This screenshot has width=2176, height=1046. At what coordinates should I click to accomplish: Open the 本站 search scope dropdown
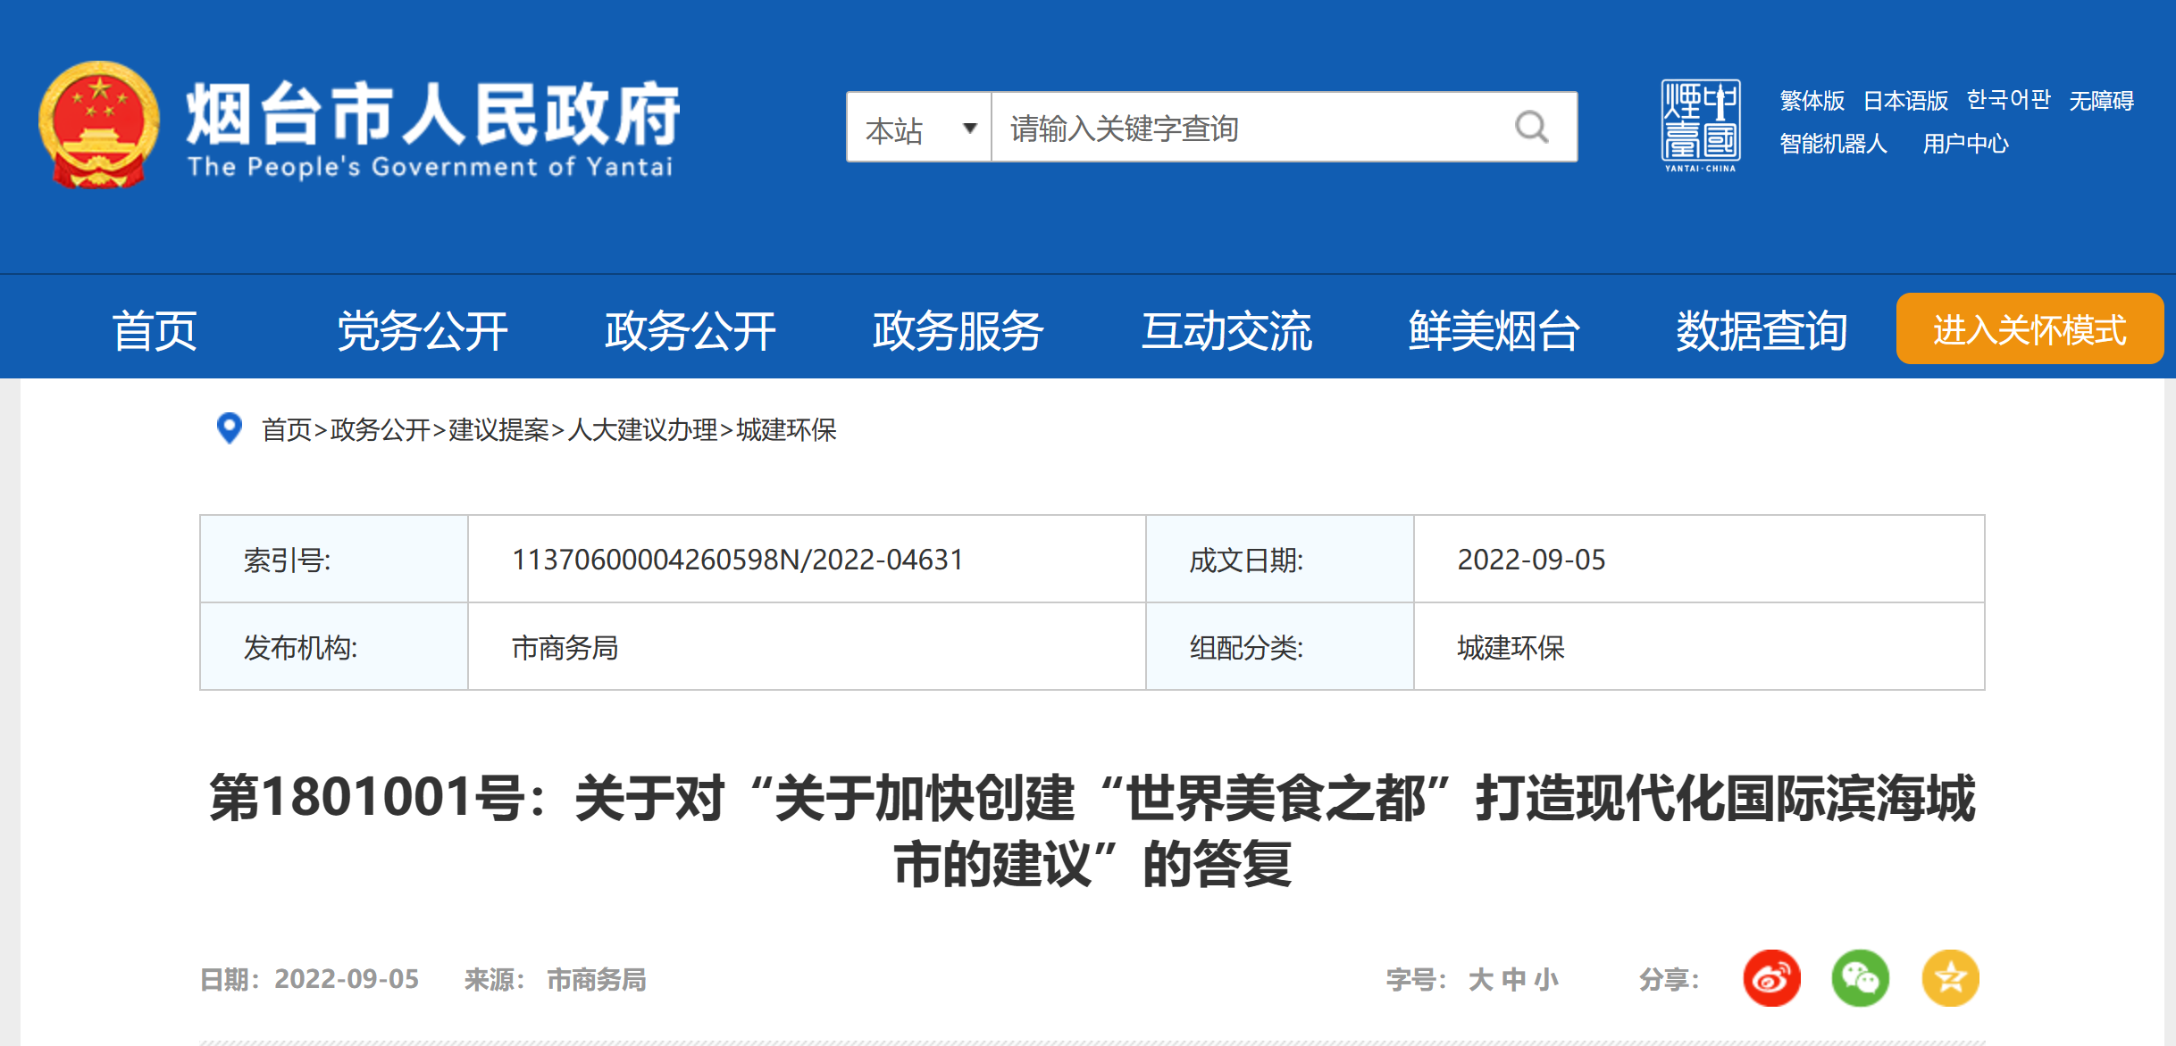(919, 129)
